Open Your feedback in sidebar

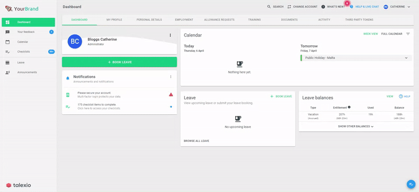(28, 32)
